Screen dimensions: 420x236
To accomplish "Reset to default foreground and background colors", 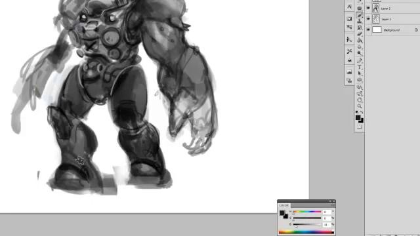I will click(357, 112).
